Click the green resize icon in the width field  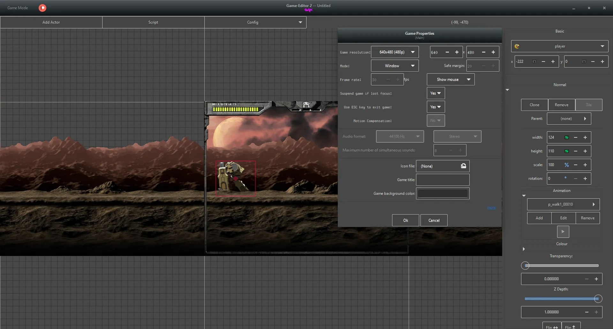[x=567, y=137]
